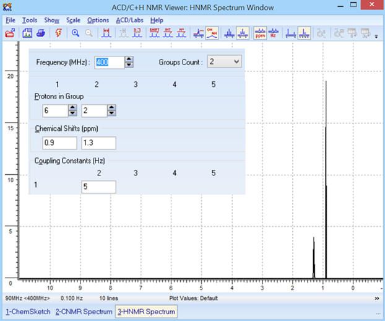The image size is (385, 321).
Task: Open the Scale menu
Action: 73,20
